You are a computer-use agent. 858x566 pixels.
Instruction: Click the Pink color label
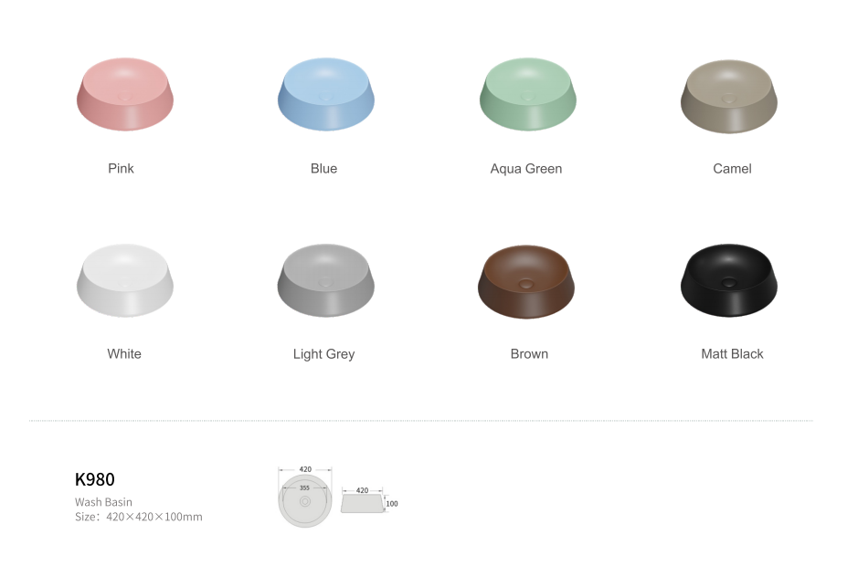121,169
